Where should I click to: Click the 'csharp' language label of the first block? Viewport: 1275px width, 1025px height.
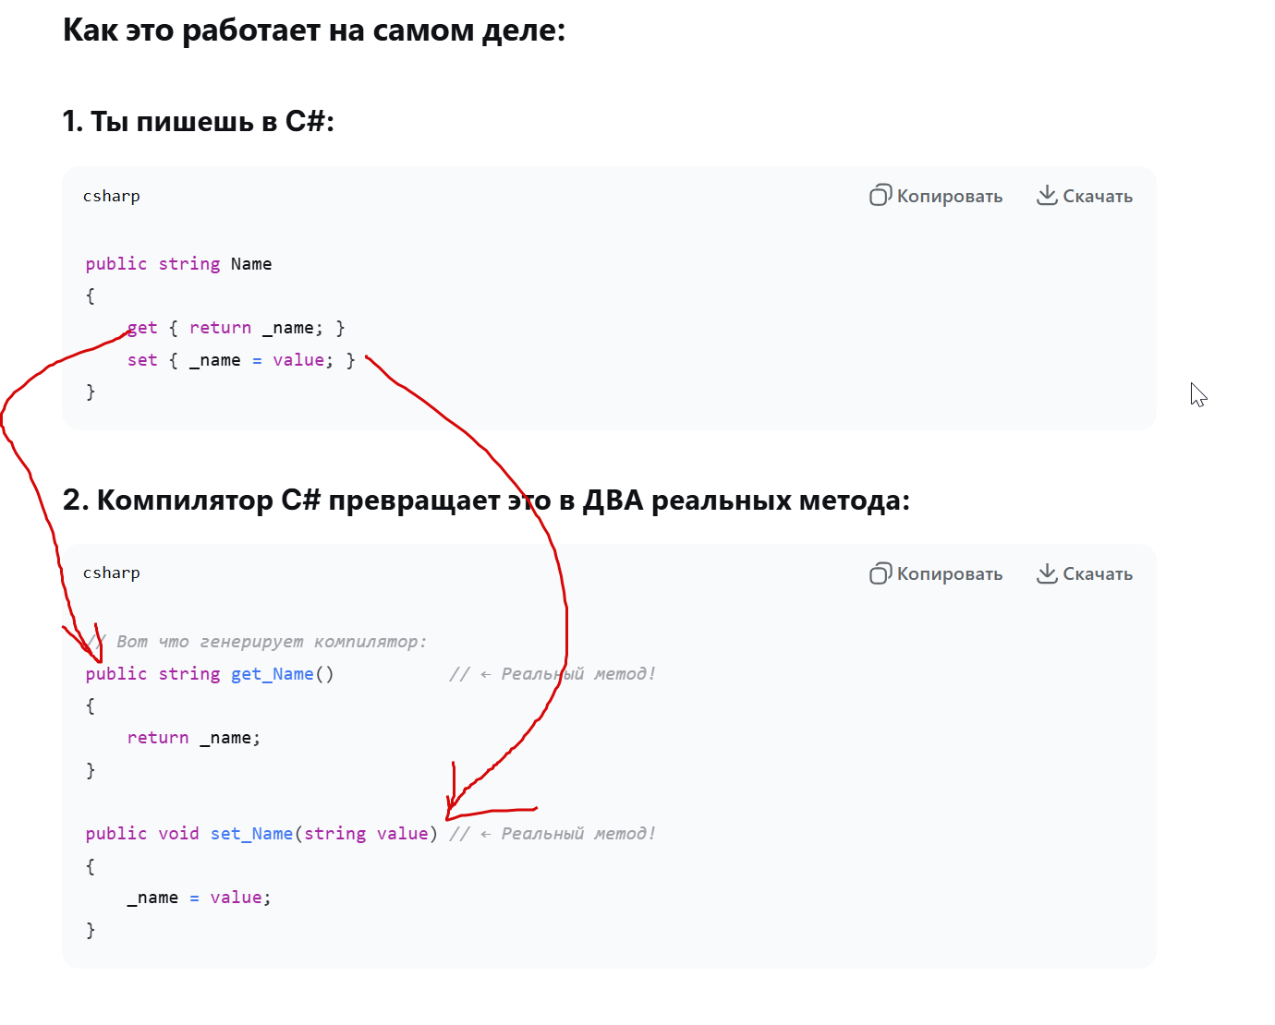click(x=112, y=196)
